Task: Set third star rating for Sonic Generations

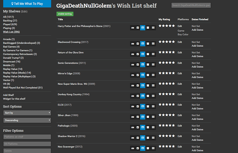Action: tap(167, 63)
